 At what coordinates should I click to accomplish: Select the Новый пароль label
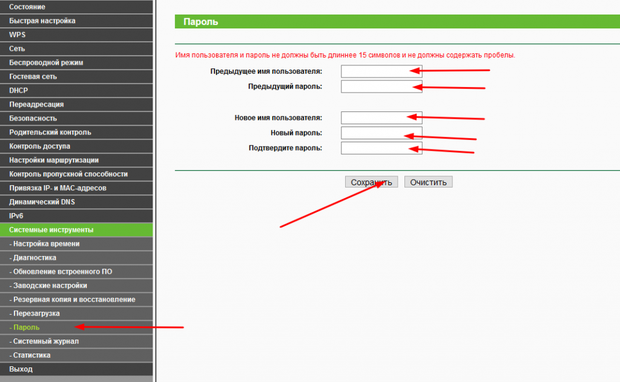[x=296, y=133]
